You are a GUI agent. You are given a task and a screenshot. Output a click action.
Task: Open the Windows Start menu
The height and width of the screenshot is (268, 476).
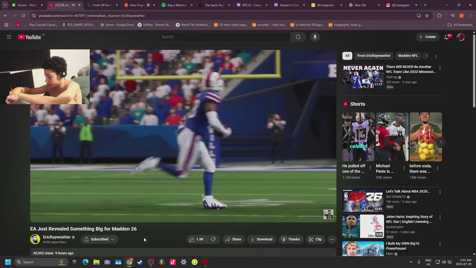8,262
